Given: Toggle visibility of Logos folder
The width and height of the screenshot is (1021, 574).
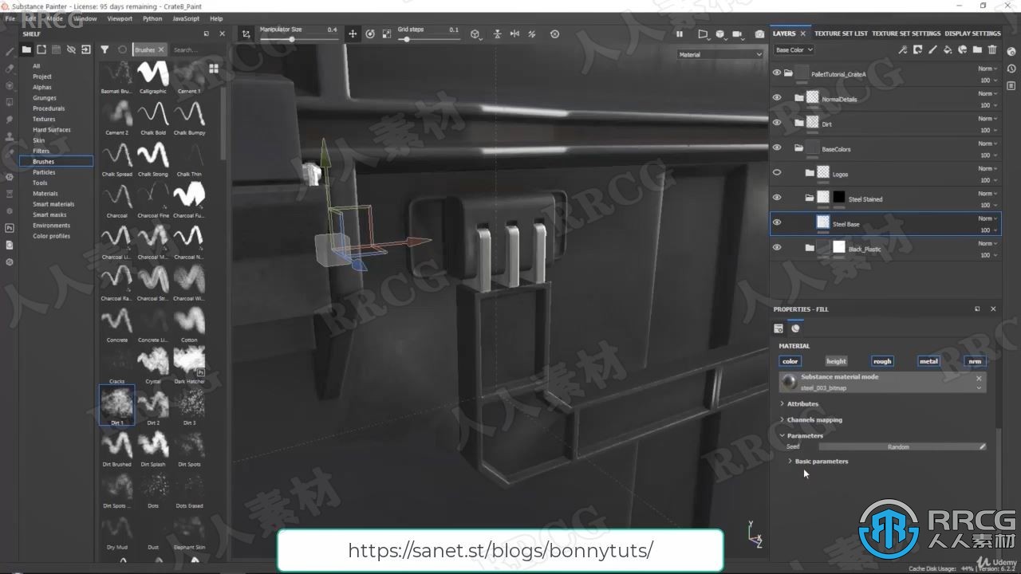Looking at the screenshot, I should point(777,173).
